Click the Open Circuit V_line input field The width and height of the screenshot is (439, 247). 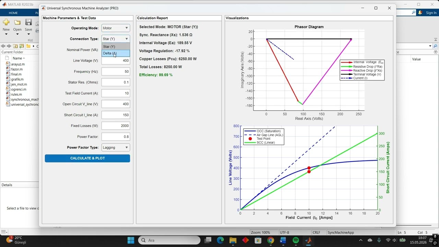pos(116,104)
